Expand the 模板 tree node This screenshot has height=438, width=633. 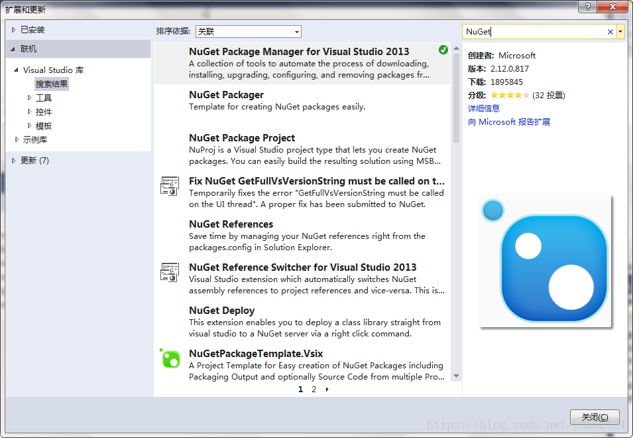29,125
